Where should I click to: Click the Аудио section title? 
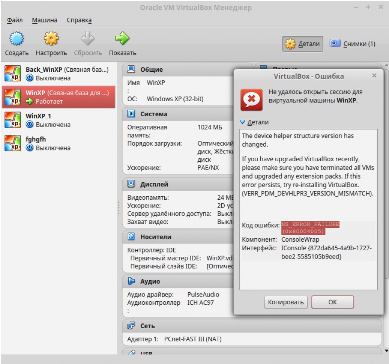pyautogui.click(x=150, y=281)
